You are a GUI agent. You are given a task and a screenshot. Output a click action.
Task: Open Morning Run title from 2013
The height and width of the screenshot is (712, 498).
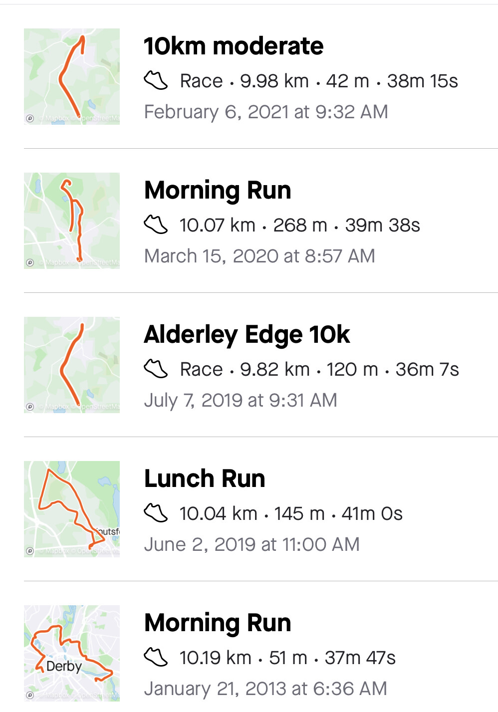click(218, 623)
